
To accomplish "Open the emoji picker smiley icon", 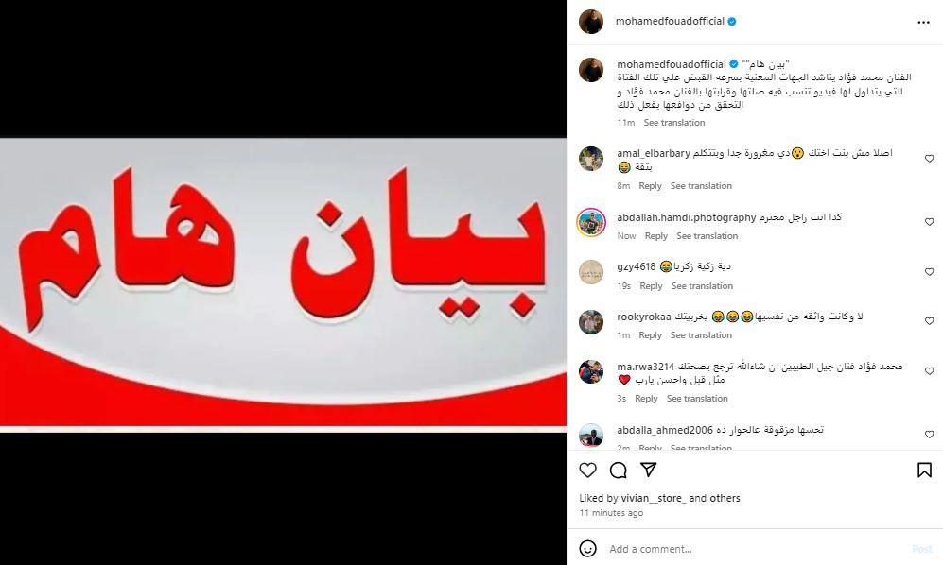I will (587, 548).
